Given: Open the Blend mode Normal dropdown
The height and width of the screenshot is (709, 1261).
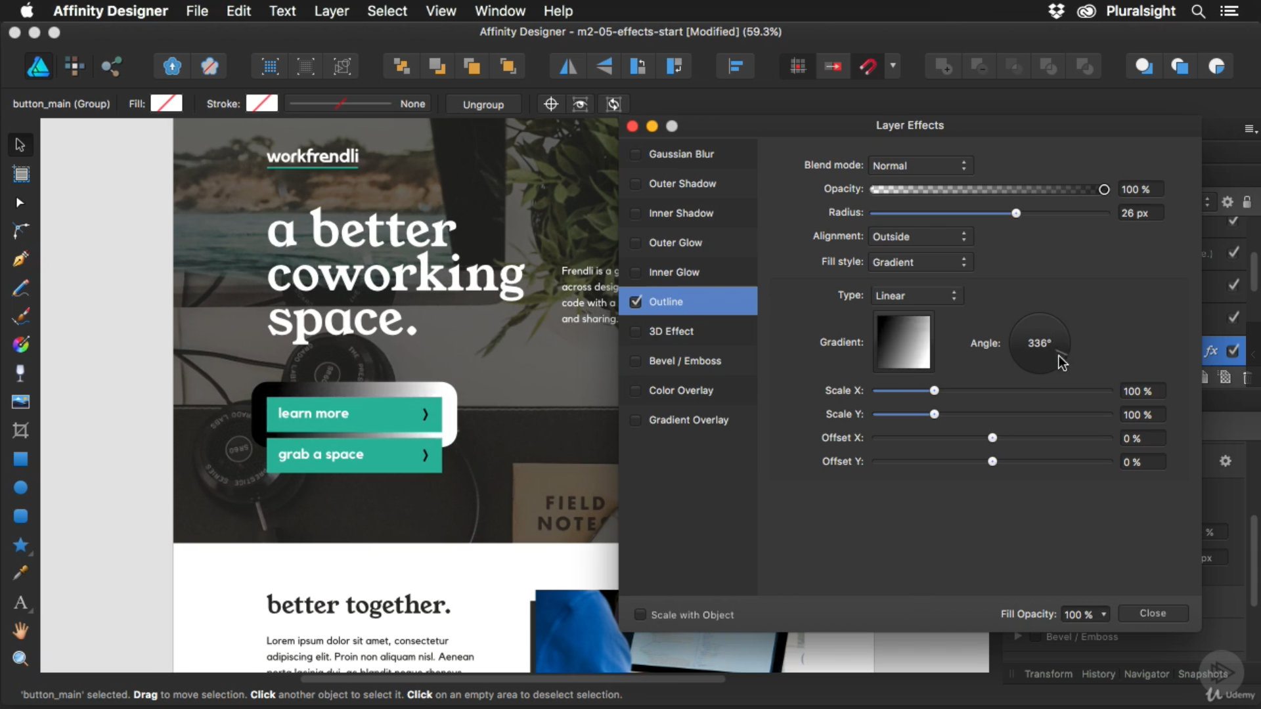Looking at the screenshot, I should pos(921,166).
